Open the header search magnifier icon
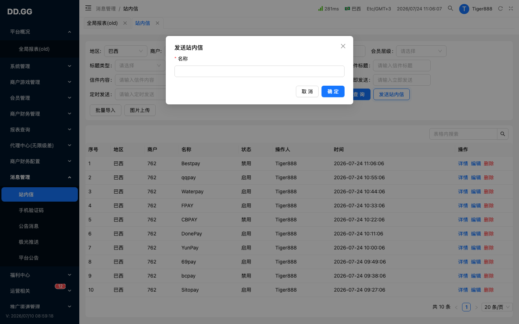 point(451,8)
